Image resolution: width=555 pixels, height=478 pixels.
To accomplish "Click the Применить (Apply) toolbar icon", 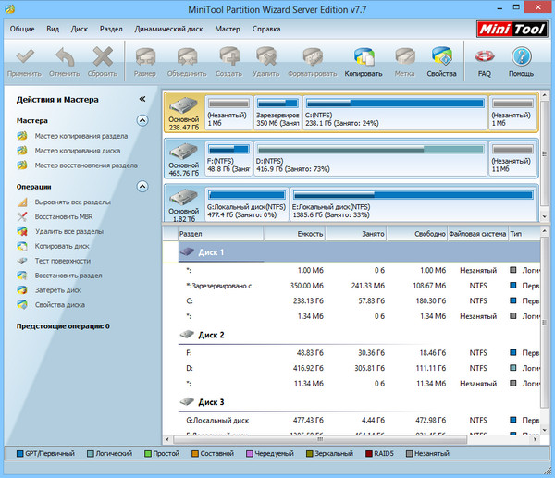I will pyautogui.click(x=25, y=61).
